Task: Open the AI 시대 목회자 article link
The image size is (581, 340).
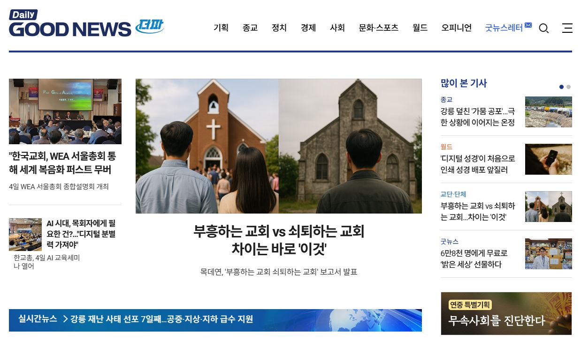Action: 81,234
